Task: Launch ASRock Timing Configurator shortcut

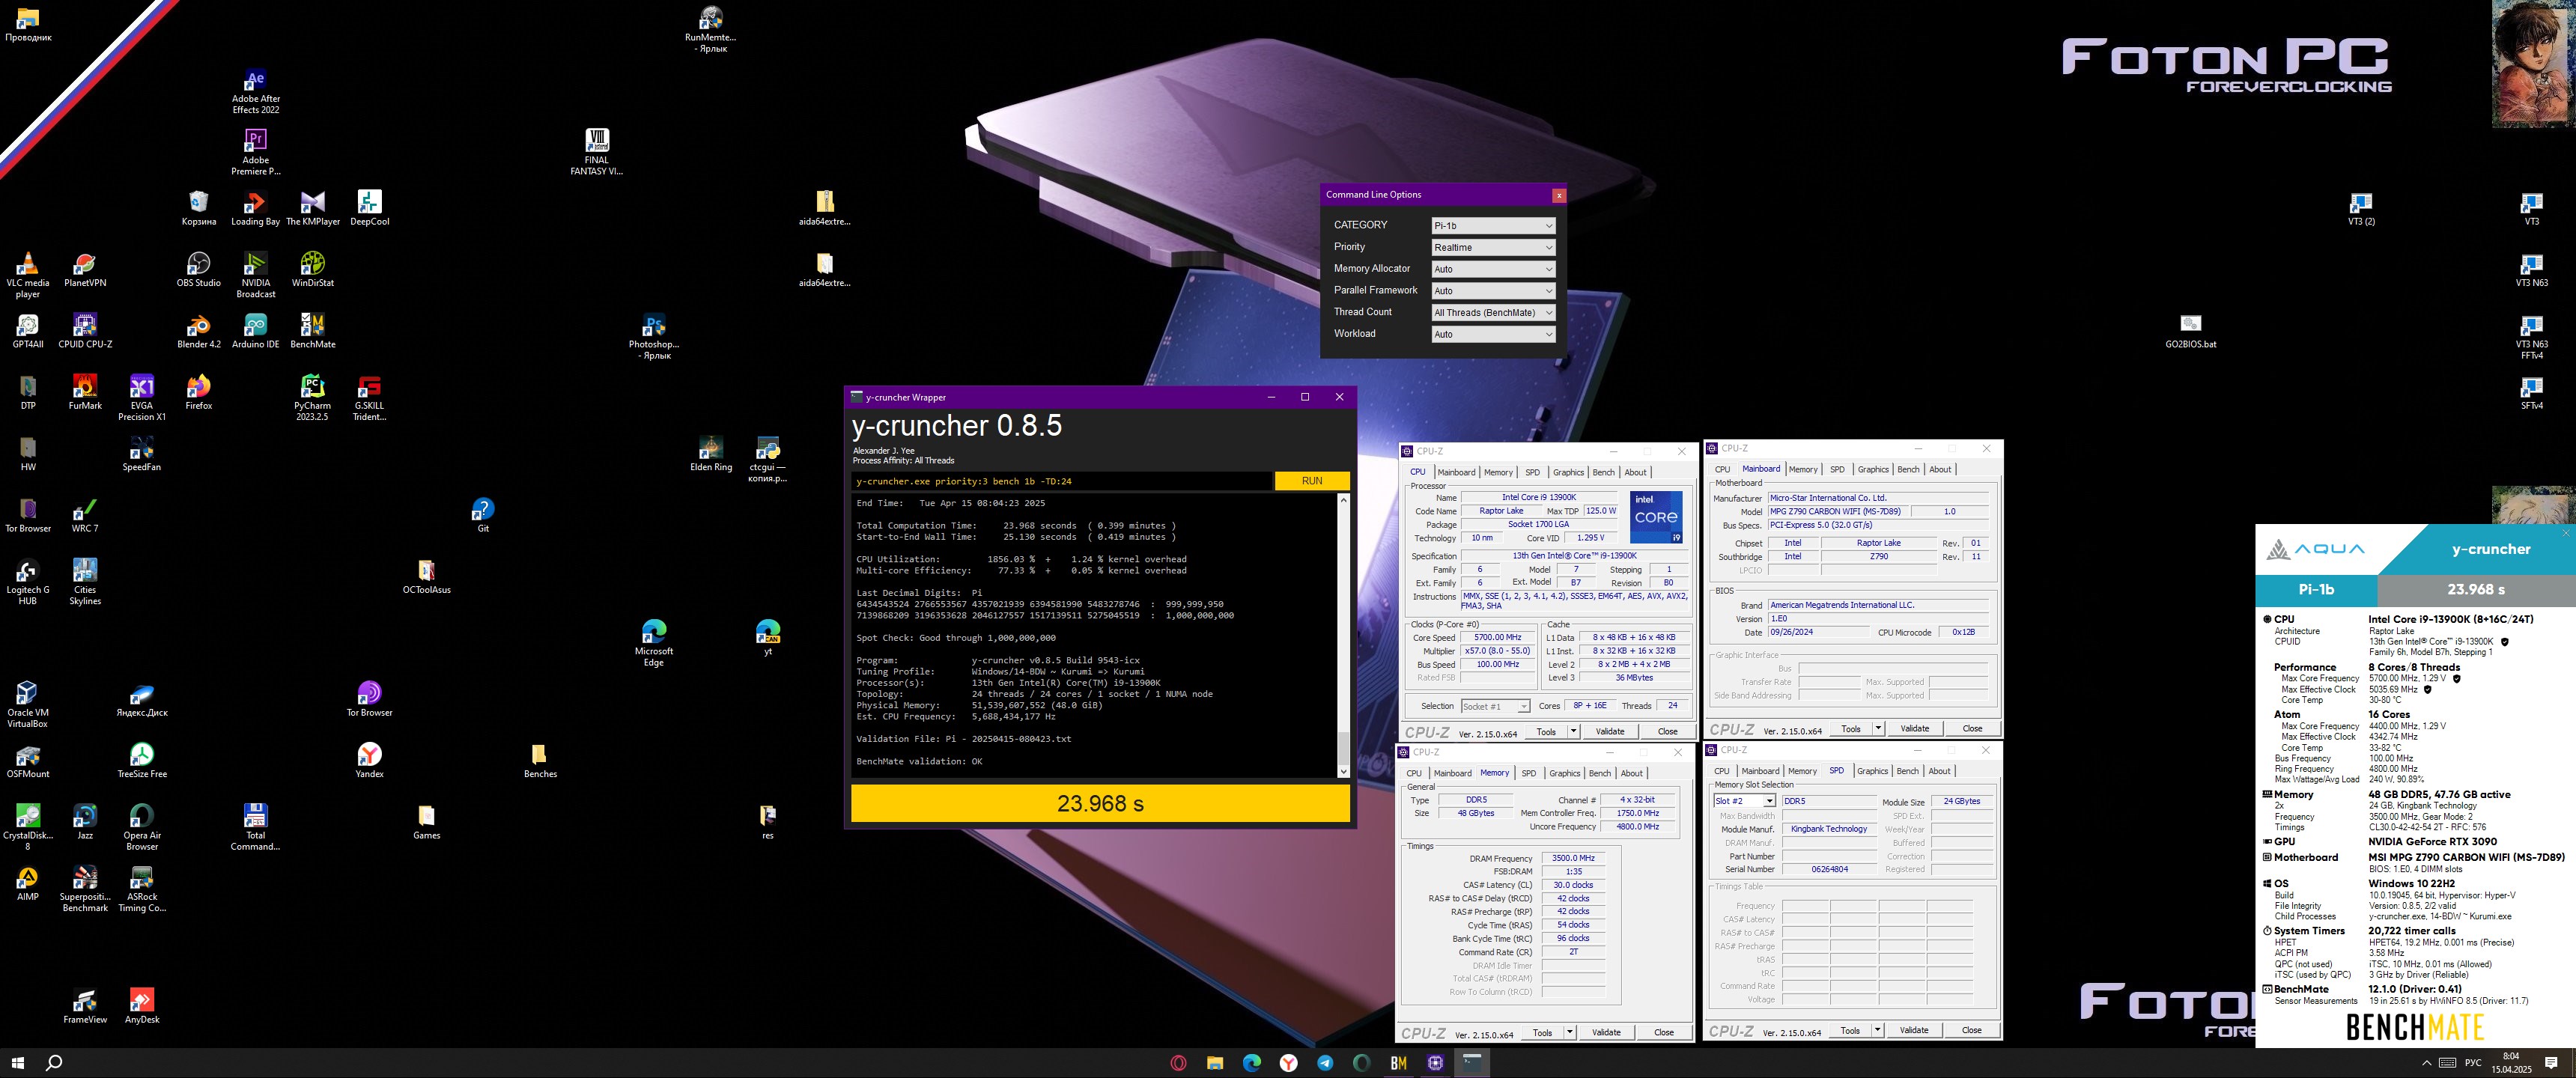Action: pos(142,888)
